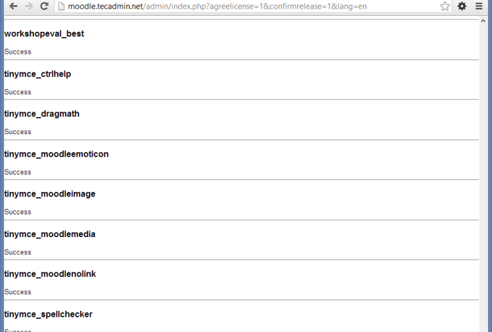The height and width of the screenshot is (332, 492).
Task: Select the tinymce_dragmath heading
Action: (x=42, y=114)
